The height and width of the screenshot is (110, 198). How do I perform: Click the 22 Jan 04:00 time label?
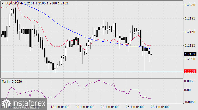point(110,107)
